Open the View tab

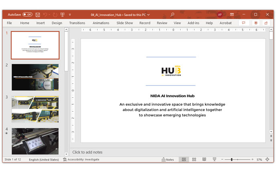[177, 23]
